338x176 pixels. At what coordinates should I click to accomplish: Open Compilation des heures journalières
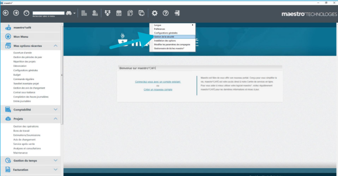pos(31,97)
